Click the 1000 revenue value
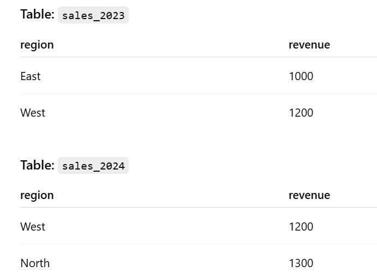This screenshot has height=278, width=377. coord(301,76)
